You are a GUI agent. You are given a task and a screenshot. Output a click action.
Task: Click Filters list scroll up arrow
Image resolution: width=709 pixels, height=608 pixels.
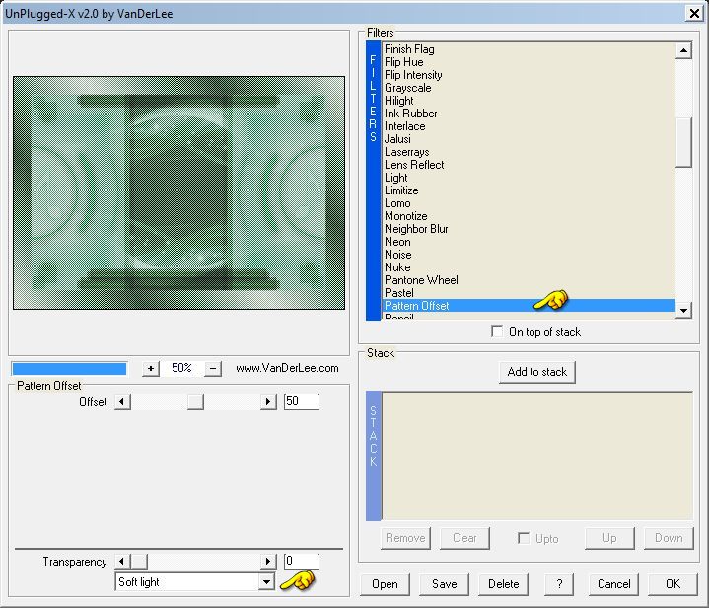pyautogui.click(x=683, y=49)
